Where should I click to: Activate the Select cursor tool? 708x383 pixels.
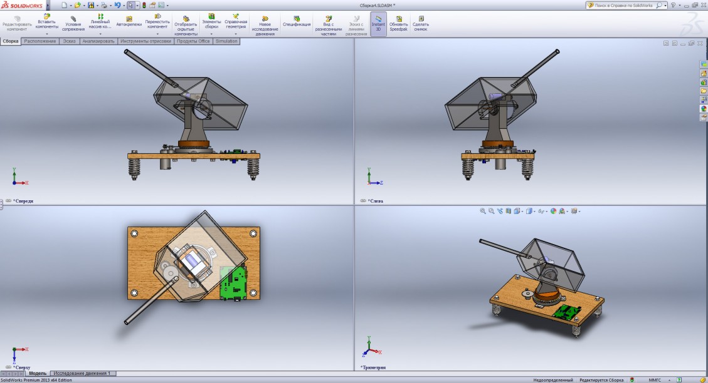[x=131, y=6]
